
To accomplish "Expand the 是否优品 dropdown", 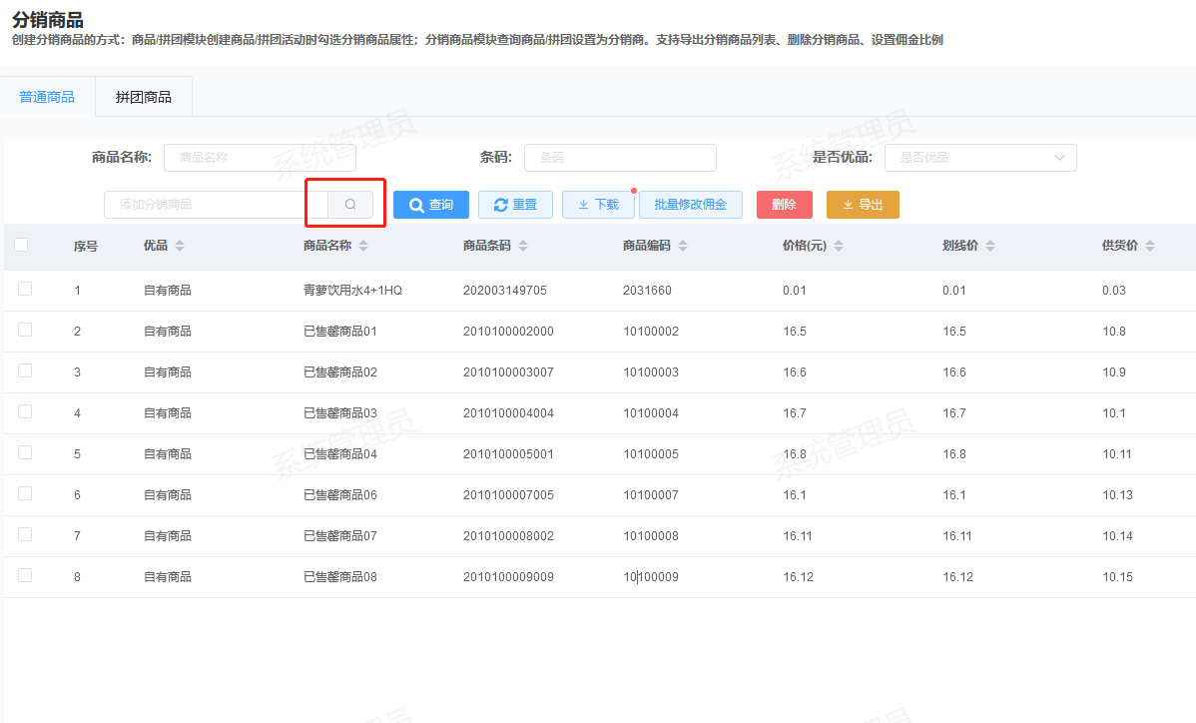I will point(979,158).
